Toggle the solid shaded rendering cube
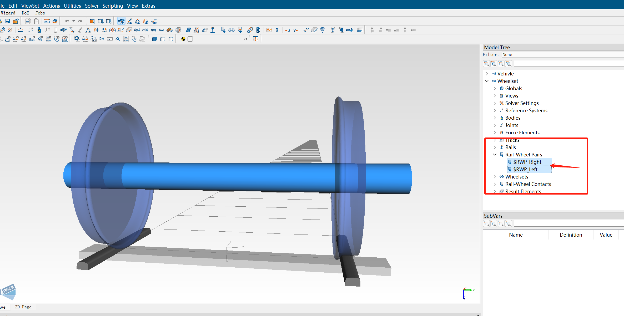 pyautogui.click(x=154, y=39)
